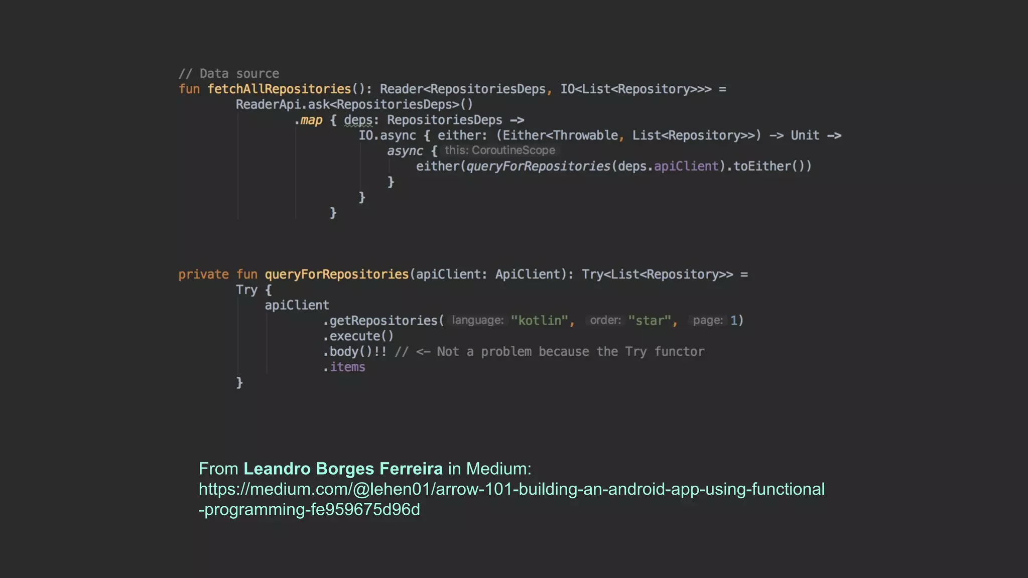1028x578 pixels.
Task: Select the queryForRepositories function declaration name
Action: (x=337, y=274)
